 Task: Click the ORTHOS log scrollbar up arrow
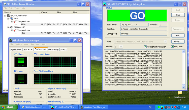183,52
